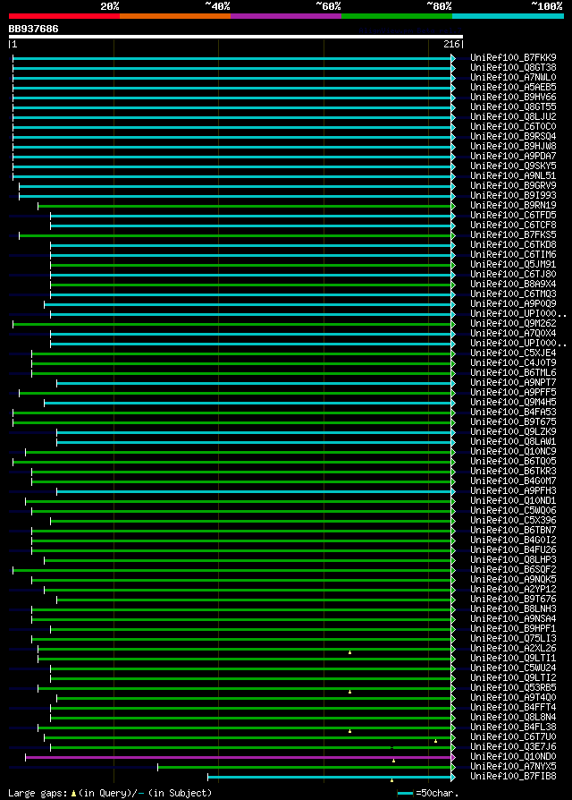
Task: Click the purple ~60% legend segment
Action: pos(286,16)
